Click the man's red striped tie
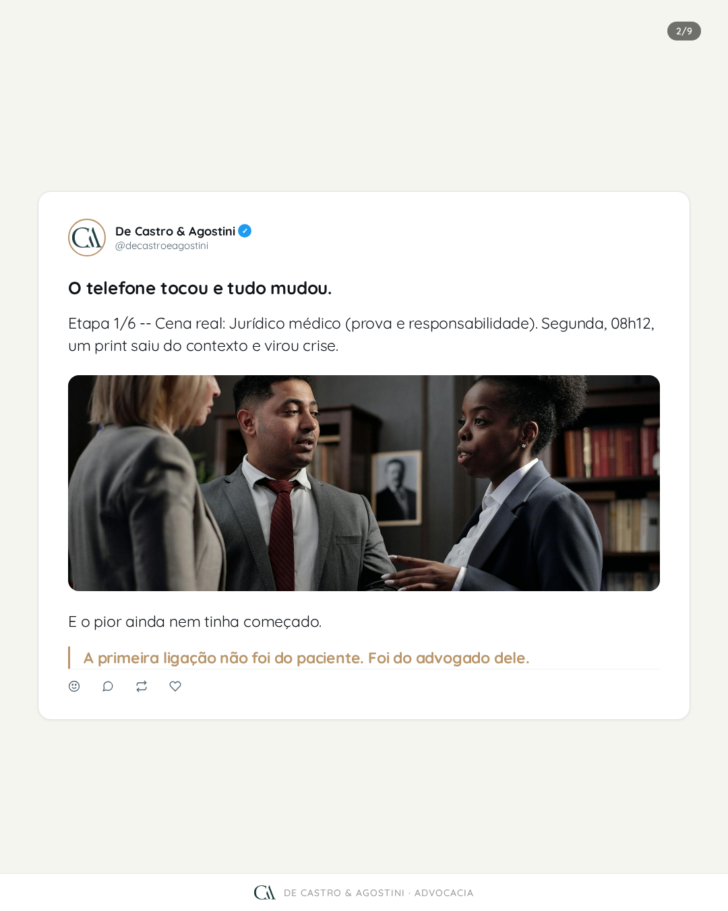The height and width of the screenshot is (911, 728). [280, 533]
